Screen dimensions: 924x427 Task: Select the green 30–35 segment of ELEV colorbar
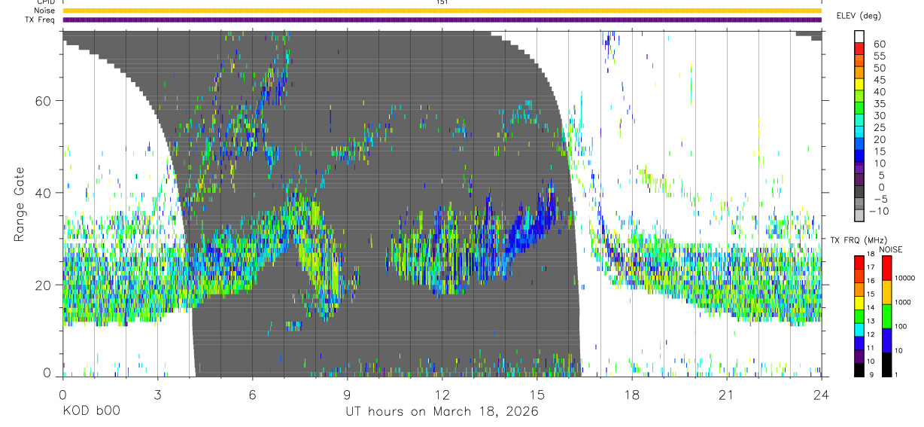tap(859, 109)
